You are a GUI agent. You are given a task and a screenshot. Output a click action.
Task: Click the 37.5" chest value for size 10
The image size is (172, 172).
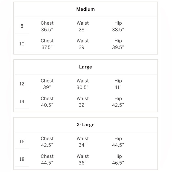pos(47,47)
